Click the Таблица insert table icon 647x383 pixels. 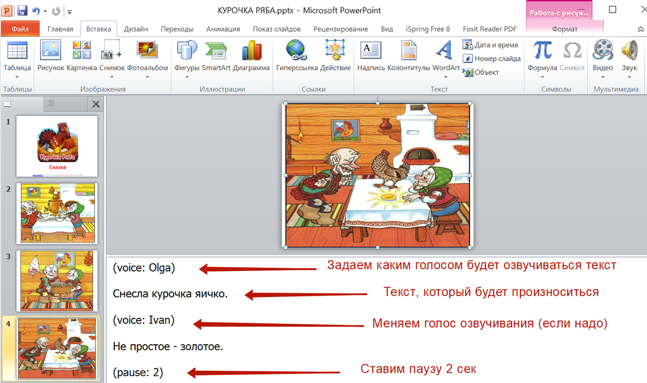(17, 51)
